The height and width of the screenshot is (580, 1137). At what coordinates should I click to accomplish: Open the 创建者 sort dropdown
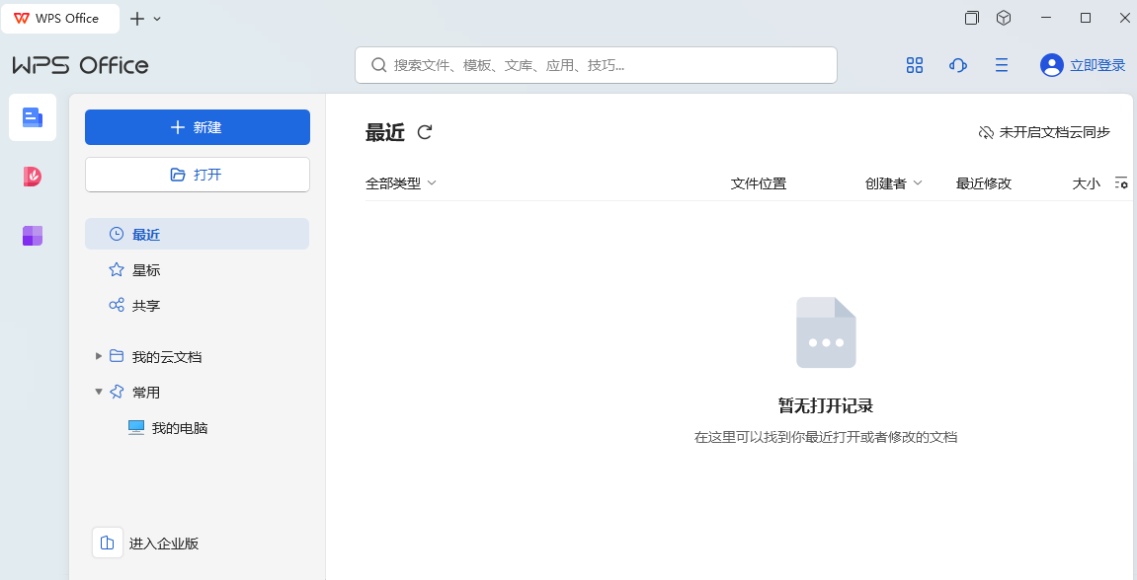pos(892,182)
